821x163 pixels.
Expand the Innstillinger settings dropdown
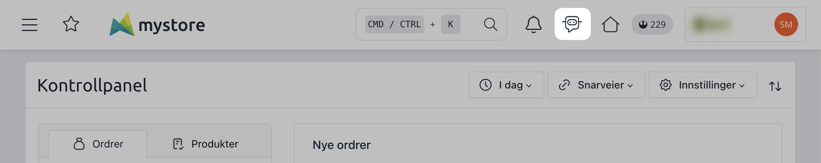tap(703, 85)
